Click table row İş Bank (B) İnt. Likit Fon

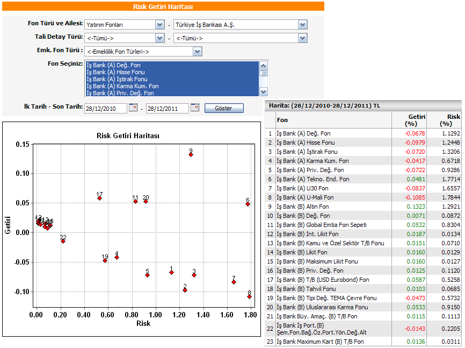tap(363, 234)
